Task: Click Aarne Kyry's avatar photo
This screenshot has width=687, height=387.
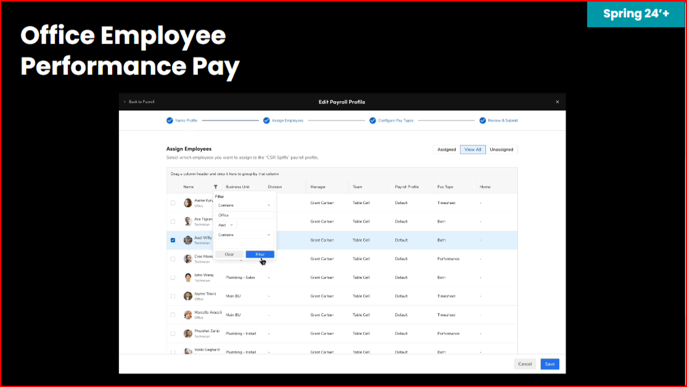Action: 188,203
